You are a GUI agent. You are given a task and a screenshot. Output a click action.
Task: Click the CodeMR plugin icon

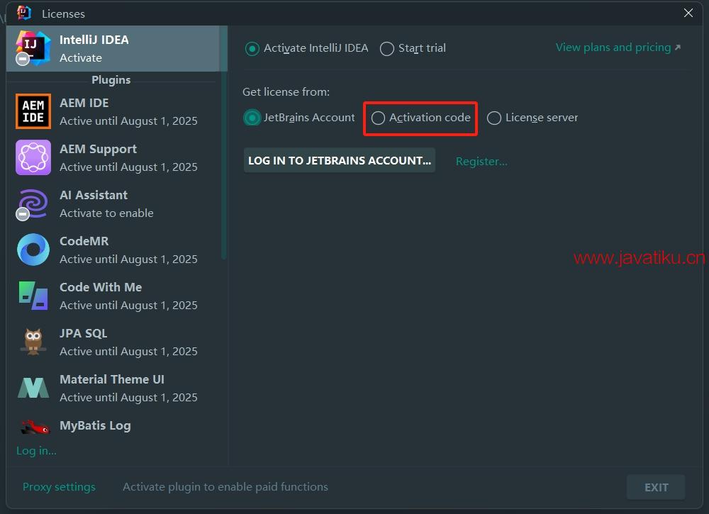point(33,250)
